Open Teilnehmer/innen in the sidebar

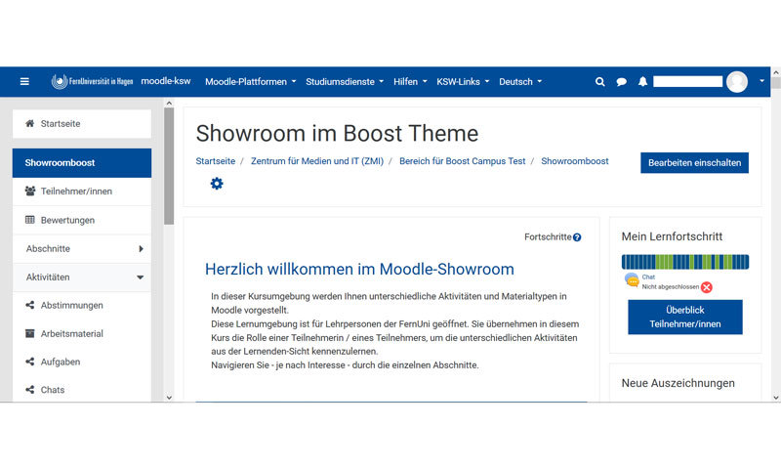(82, 192)
